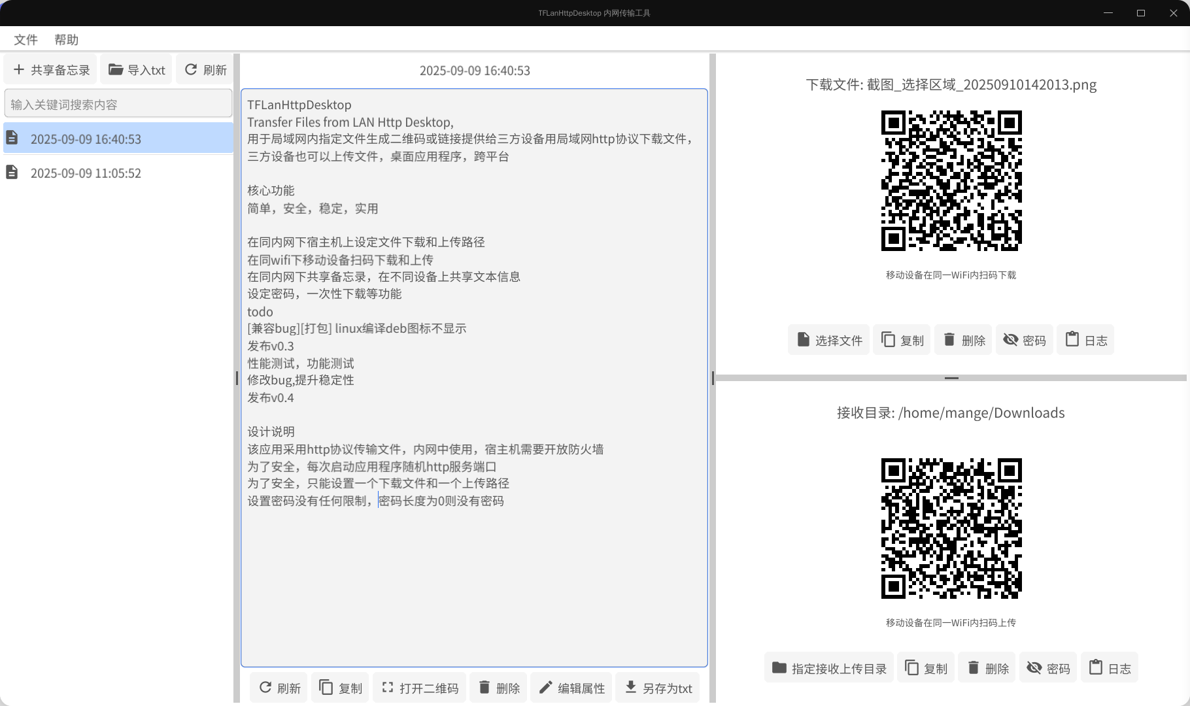Focus the keyword search field
This screenshot has height=706, width=1190.
(118, 104)
